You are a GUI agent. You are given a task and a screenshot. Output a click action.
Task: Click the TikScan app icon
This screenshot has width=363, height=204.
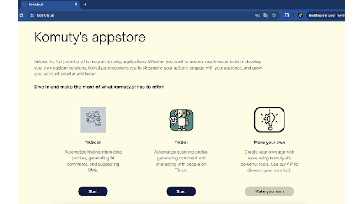coord(93,120)
